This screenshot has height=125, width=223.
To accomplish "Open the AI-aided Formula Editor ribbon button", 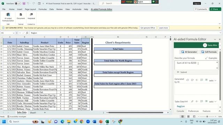I will (x=8, y=17).
